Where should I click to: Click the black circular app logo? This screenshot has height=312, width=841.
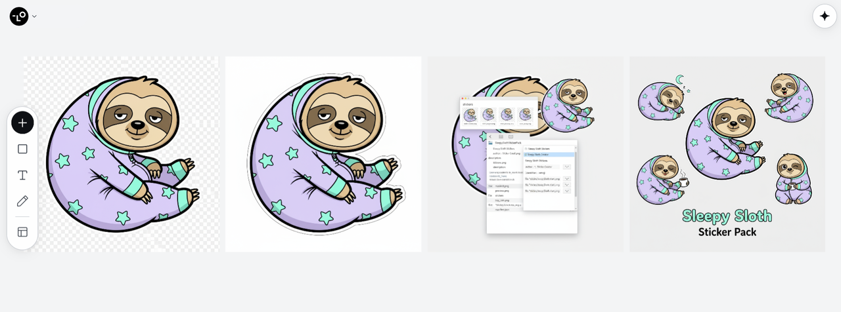(x=19, y=16)
